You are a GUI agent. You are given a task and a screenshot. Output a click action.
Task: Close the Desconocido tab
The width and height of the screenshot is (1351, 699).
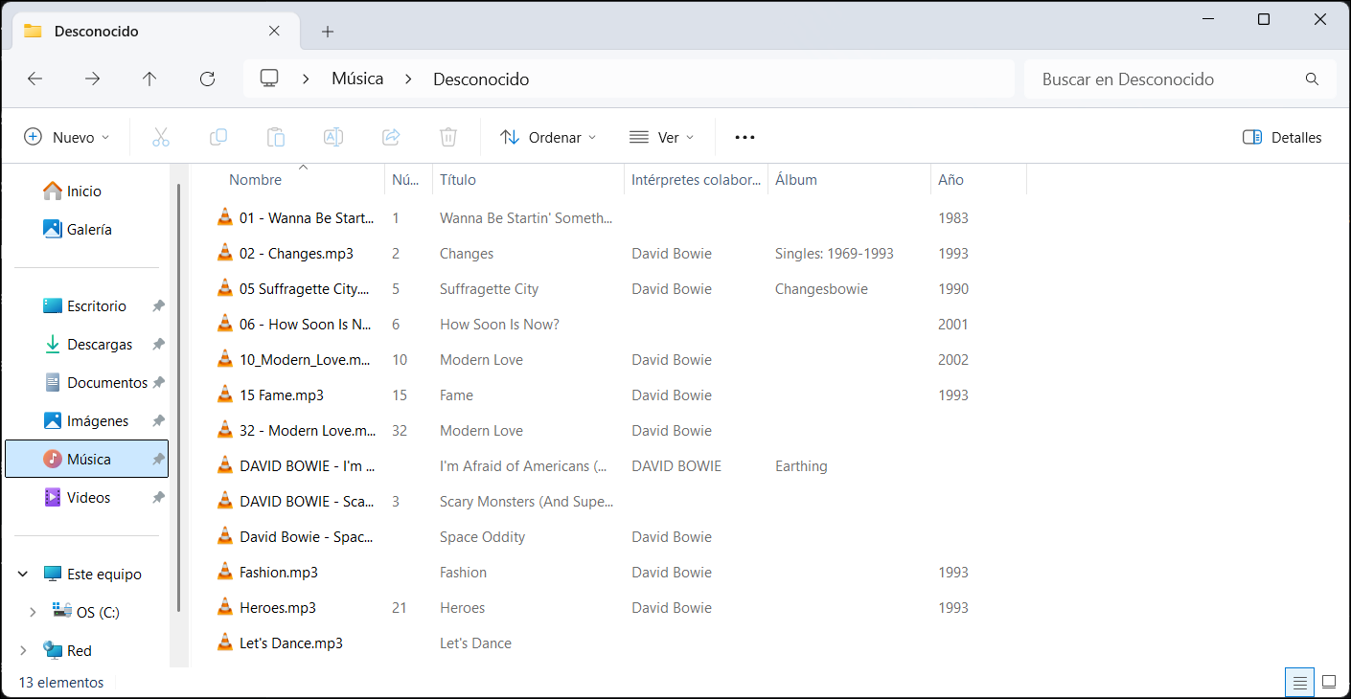click(274, 31)
